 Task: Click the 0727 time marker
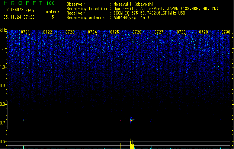pos(159,32)
